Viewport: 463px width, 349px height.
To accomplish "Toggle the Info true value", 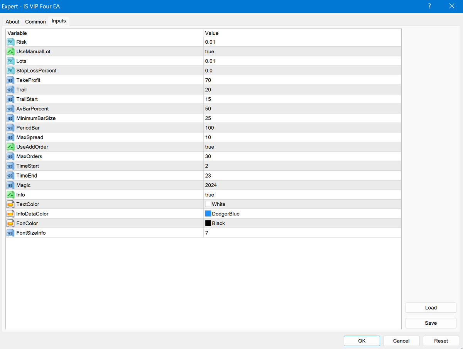I will click(x=210, y=195).
